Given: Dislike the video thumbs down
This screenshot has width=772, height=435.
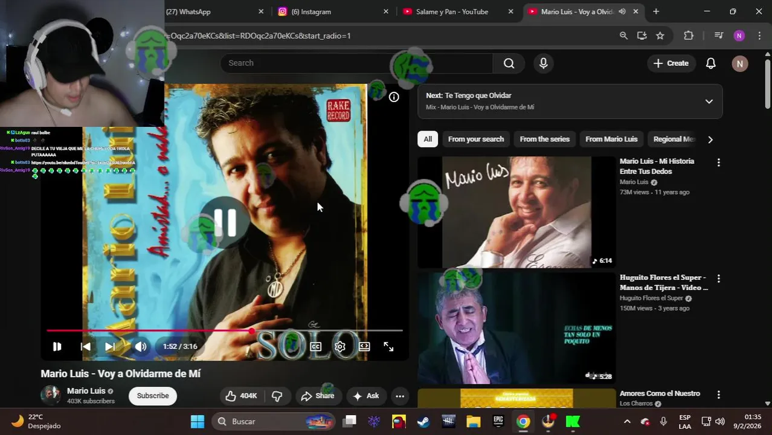Looking at the screenshot, I should (277, 396).
